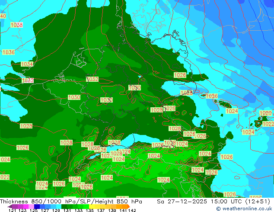
Task: Click the forecast time 'Sa 27-12-2025 15:00 UTC (12+51)'
Action: coord(213,202)
